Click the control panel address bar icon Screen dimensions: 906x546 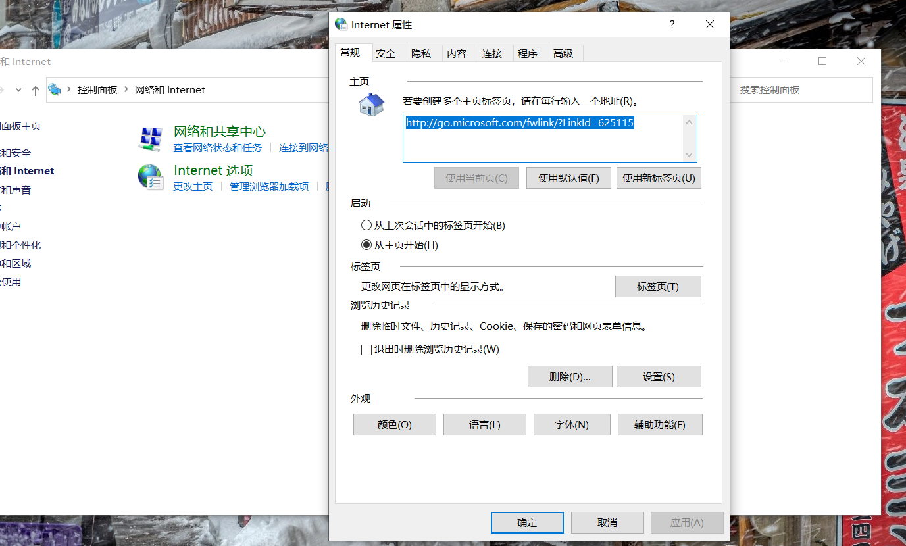coord(55,89)
